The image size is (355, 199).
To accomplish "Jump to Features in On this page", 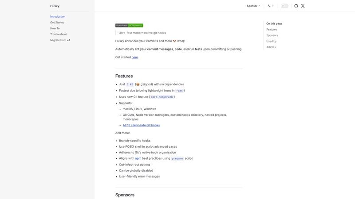I will [272, 29].
